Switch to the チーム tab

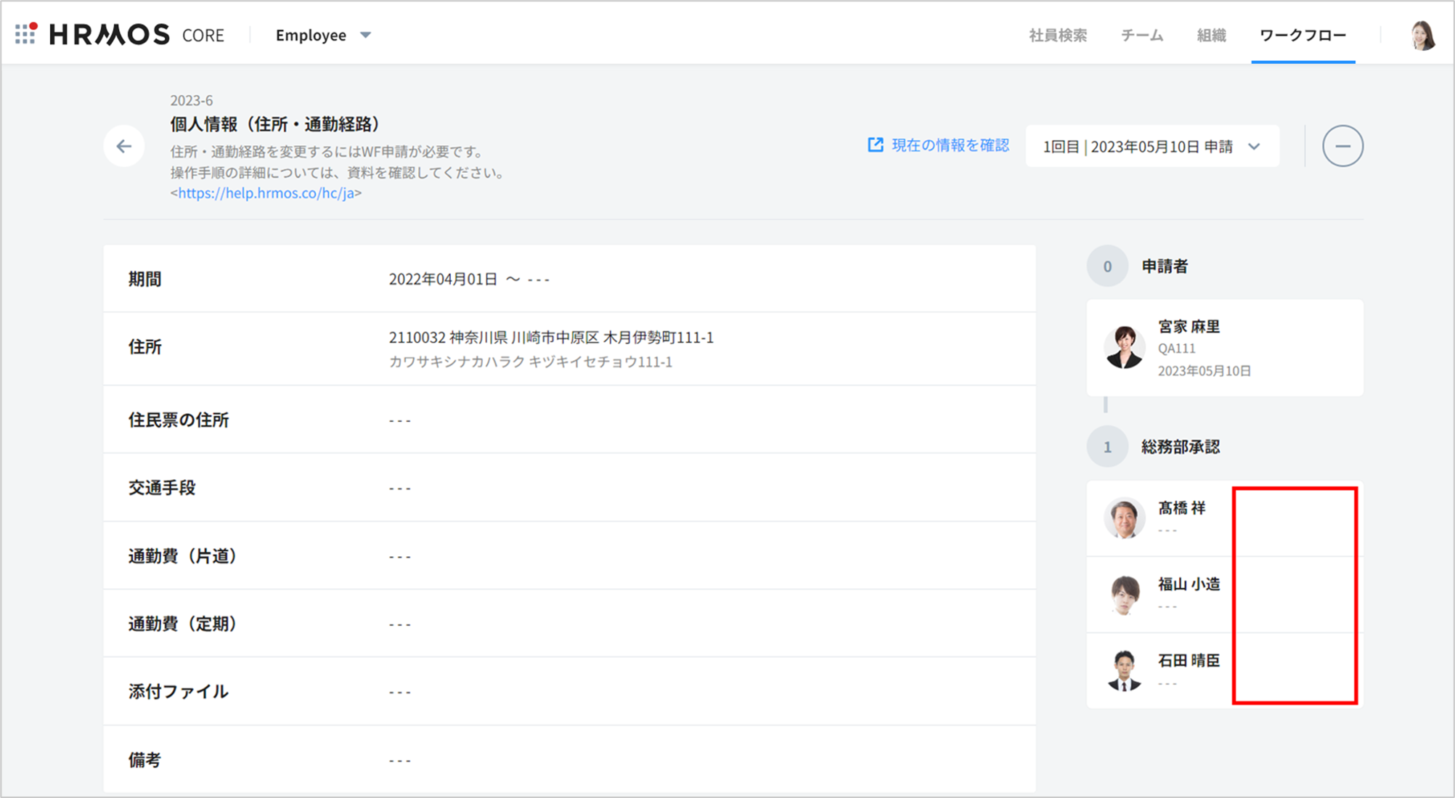[x=1141, y=35]
